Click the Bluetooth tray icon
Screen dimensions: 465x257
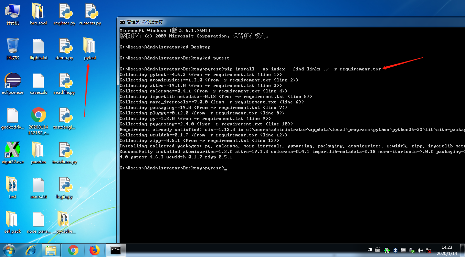click(395, 250)
